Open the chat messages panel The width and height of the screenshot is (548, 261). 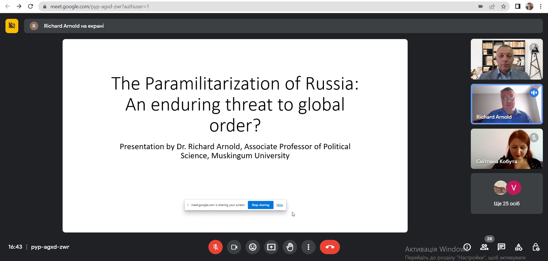501,247
